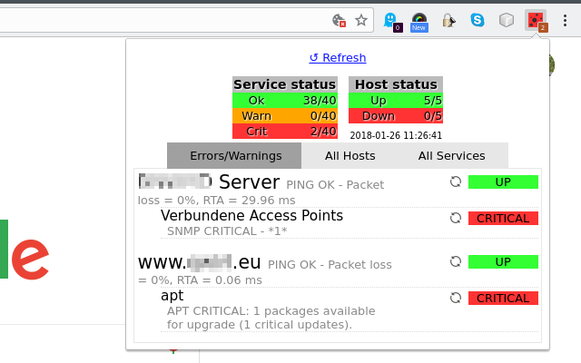Click the APT CRITICAL packages message

click(271, 318)
